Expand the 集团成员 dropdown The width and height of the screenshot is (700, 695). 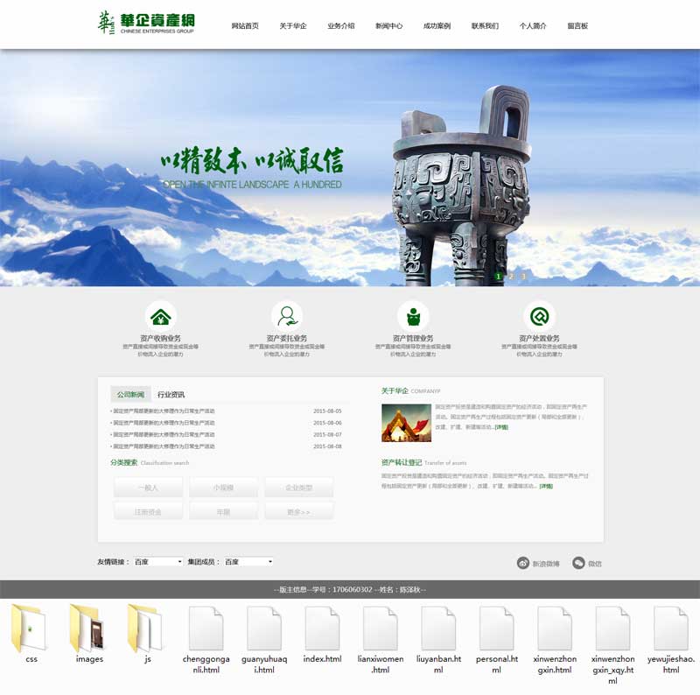click(248, 561)
